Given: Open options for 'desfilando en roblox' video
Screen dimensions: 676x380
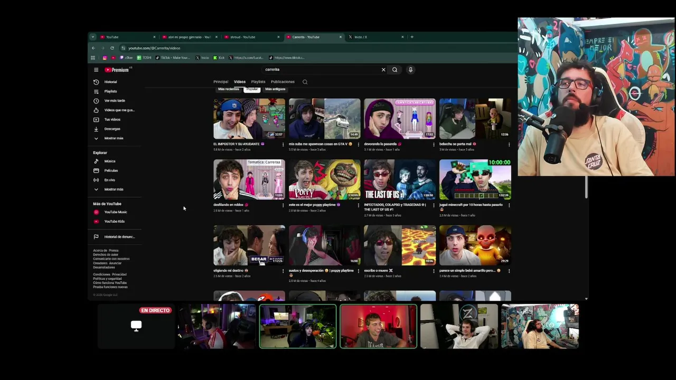Looking at the screenshot, I should click(283, 205).
